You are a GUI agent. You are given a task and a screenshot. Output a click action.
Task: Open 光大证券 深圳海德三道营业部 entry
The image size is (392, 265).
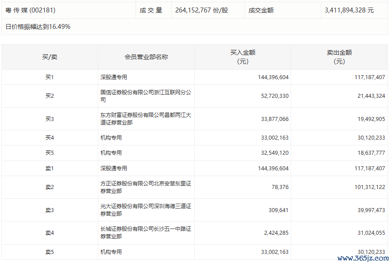(146, 210)
